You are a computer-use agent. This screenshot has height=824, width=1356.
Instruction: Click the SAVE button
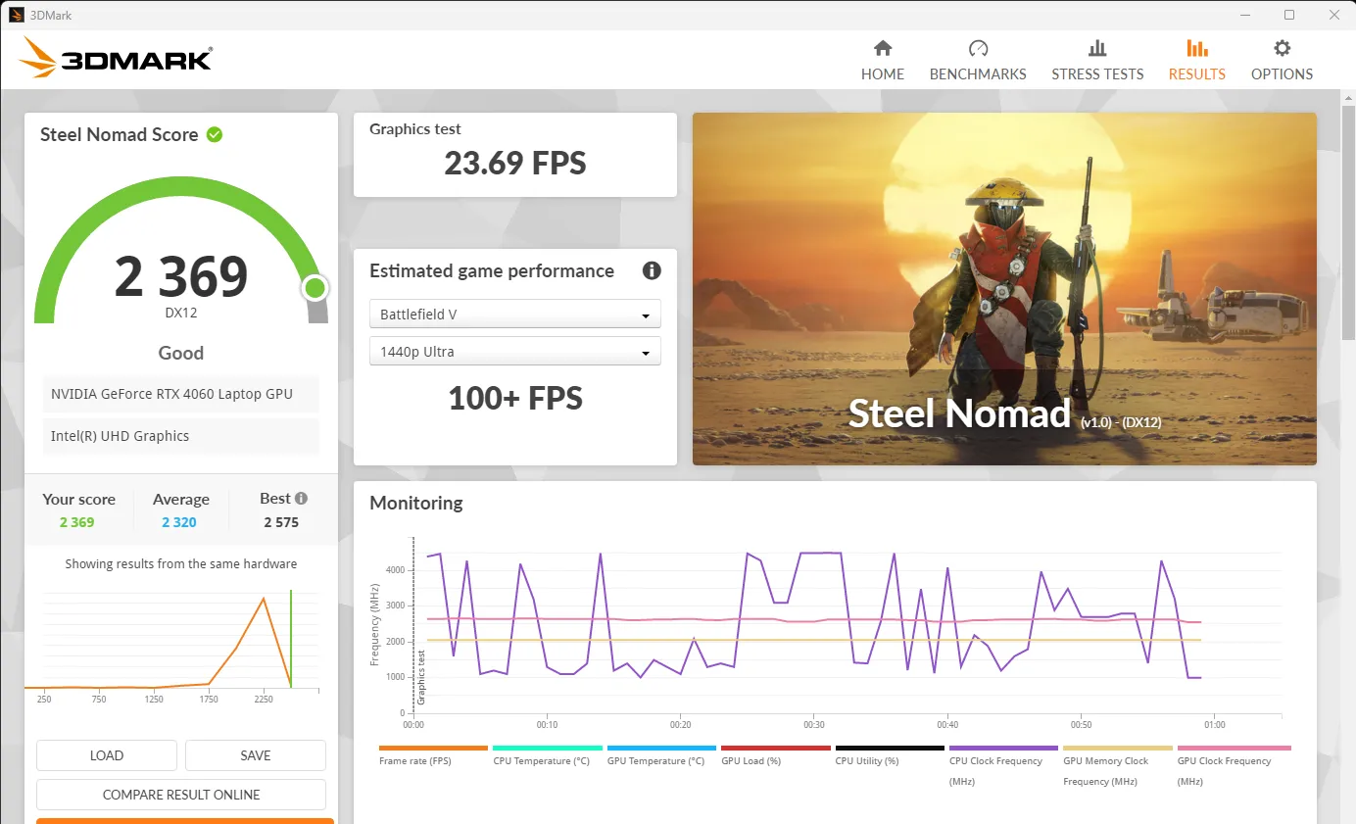coord(256,755)
